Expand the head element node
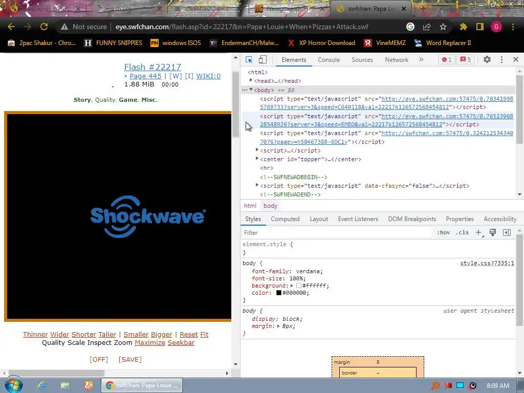Screen dimensions: 524x393 pos(251,80)
